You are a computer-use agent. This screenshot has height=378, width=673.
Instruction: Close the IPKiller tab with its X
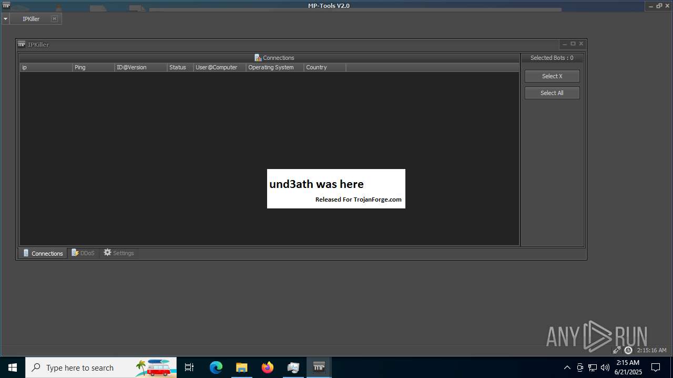(54, 19)
